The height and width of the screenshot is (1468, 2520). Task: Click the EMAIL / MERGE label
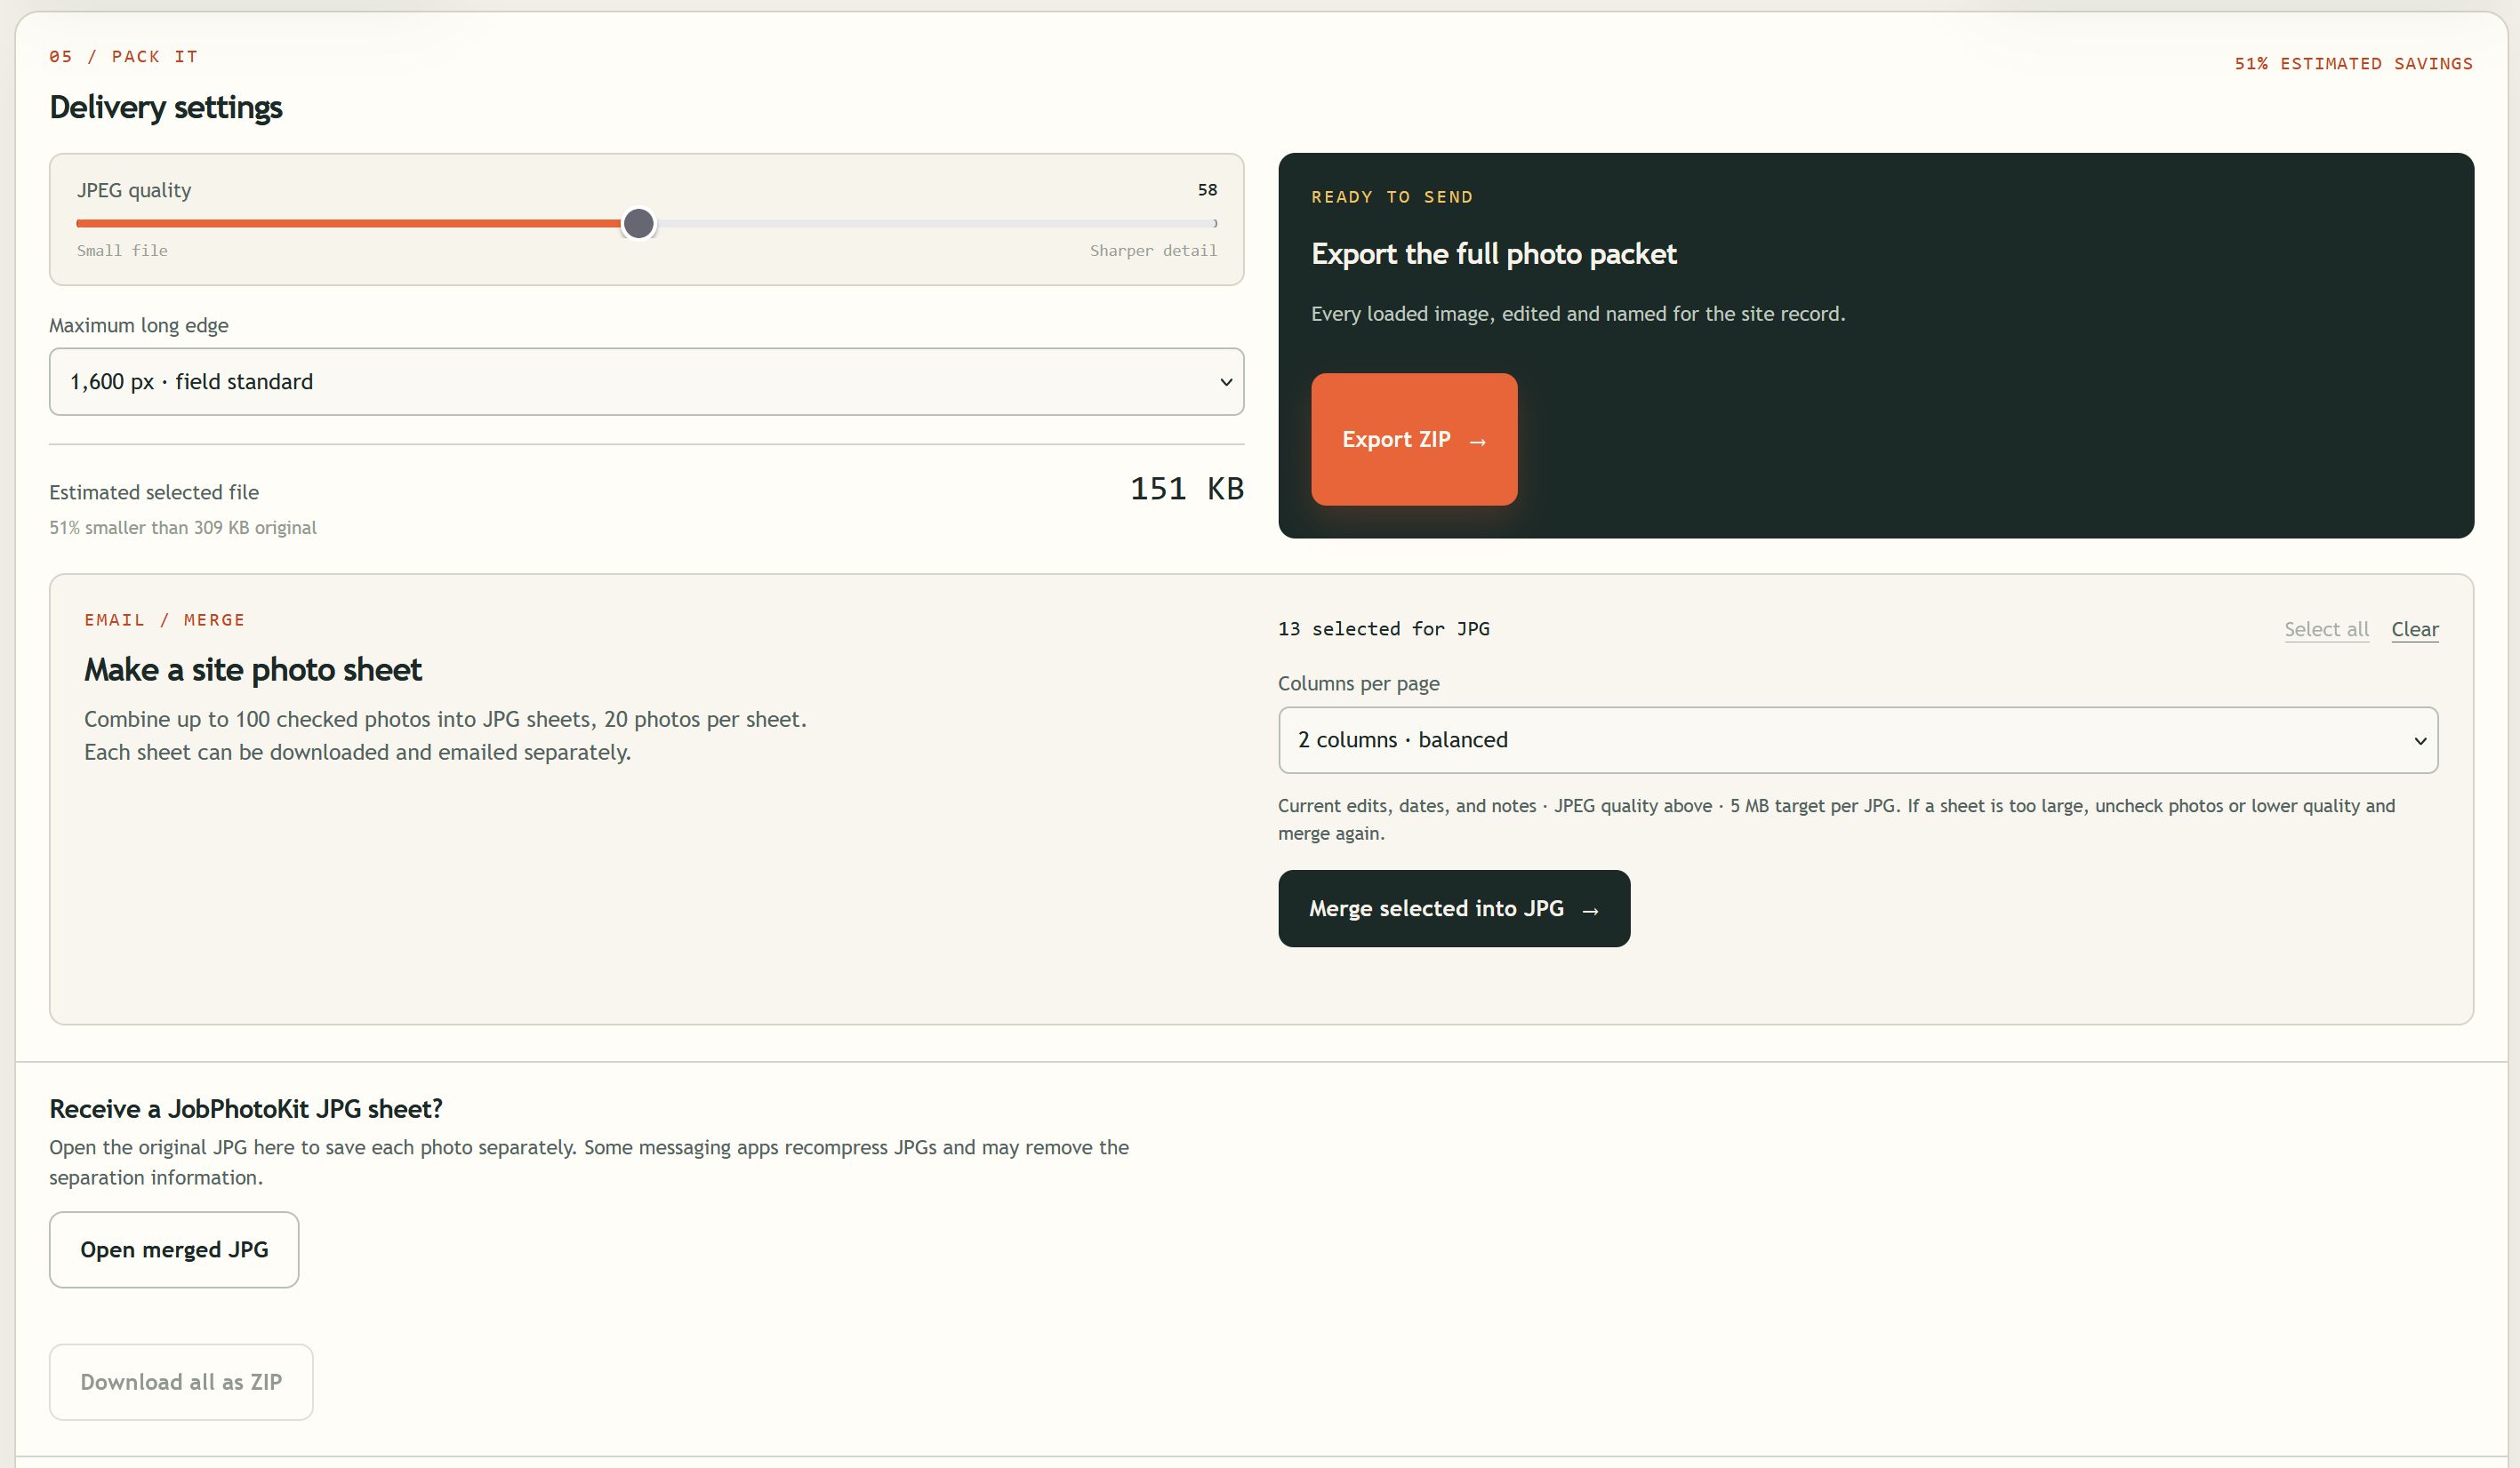click(x=164, y=619)
